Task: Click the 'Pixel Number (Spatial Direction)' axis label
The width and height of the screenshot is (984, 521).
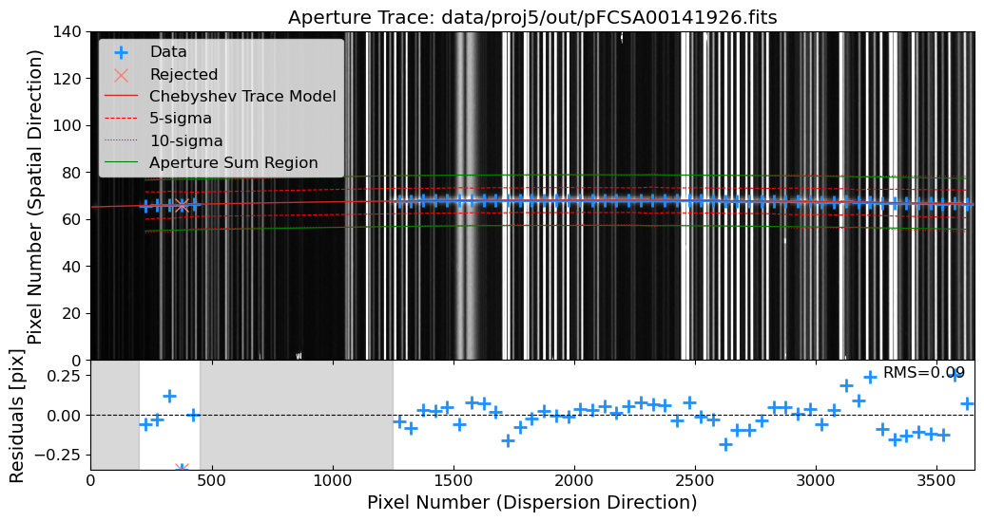Action: 36,196
